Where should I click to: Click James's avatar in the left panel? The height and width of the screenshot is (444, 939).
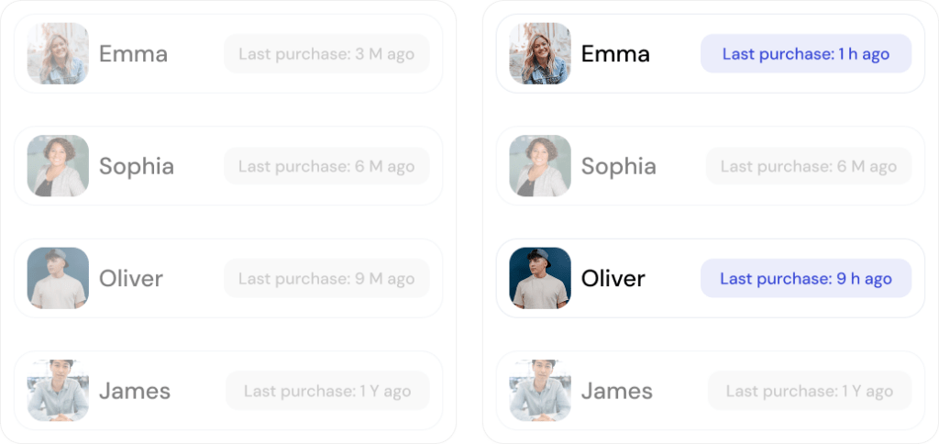[58, 391]
